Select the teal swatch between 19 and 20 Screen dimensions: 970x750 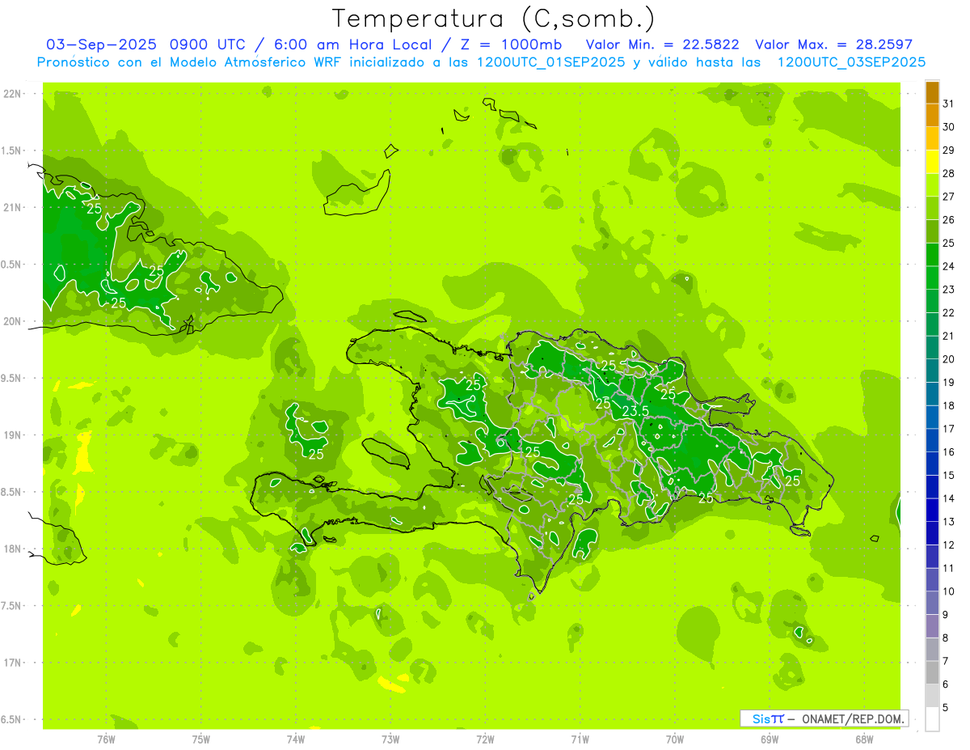932,371
